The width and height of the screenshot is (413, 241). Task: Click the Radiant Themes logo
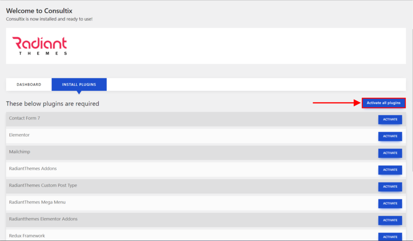tap(40, 46)
